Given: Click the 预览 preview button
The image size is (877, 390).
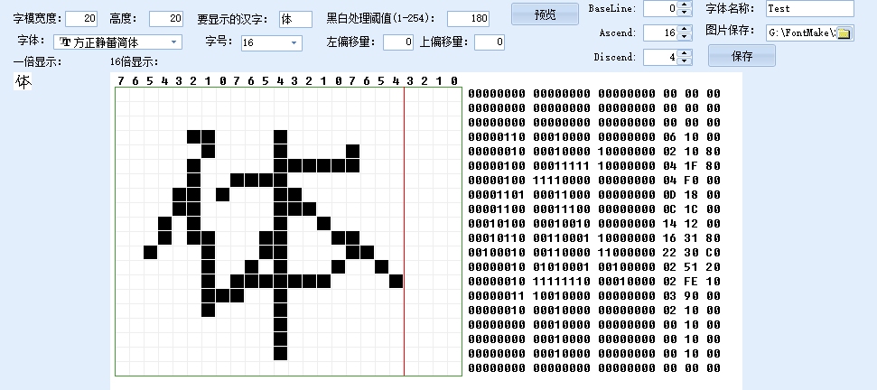Looking at the screenshot, I should click(x=545, y=14).
